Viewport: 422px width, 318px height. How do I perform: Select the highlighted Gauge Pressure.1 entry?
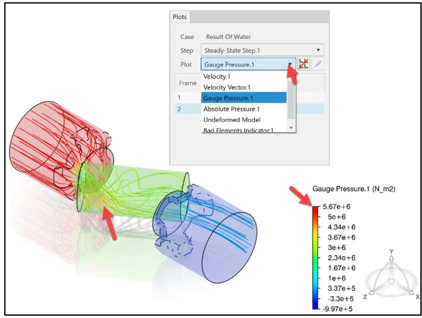(x=228, y=98)
